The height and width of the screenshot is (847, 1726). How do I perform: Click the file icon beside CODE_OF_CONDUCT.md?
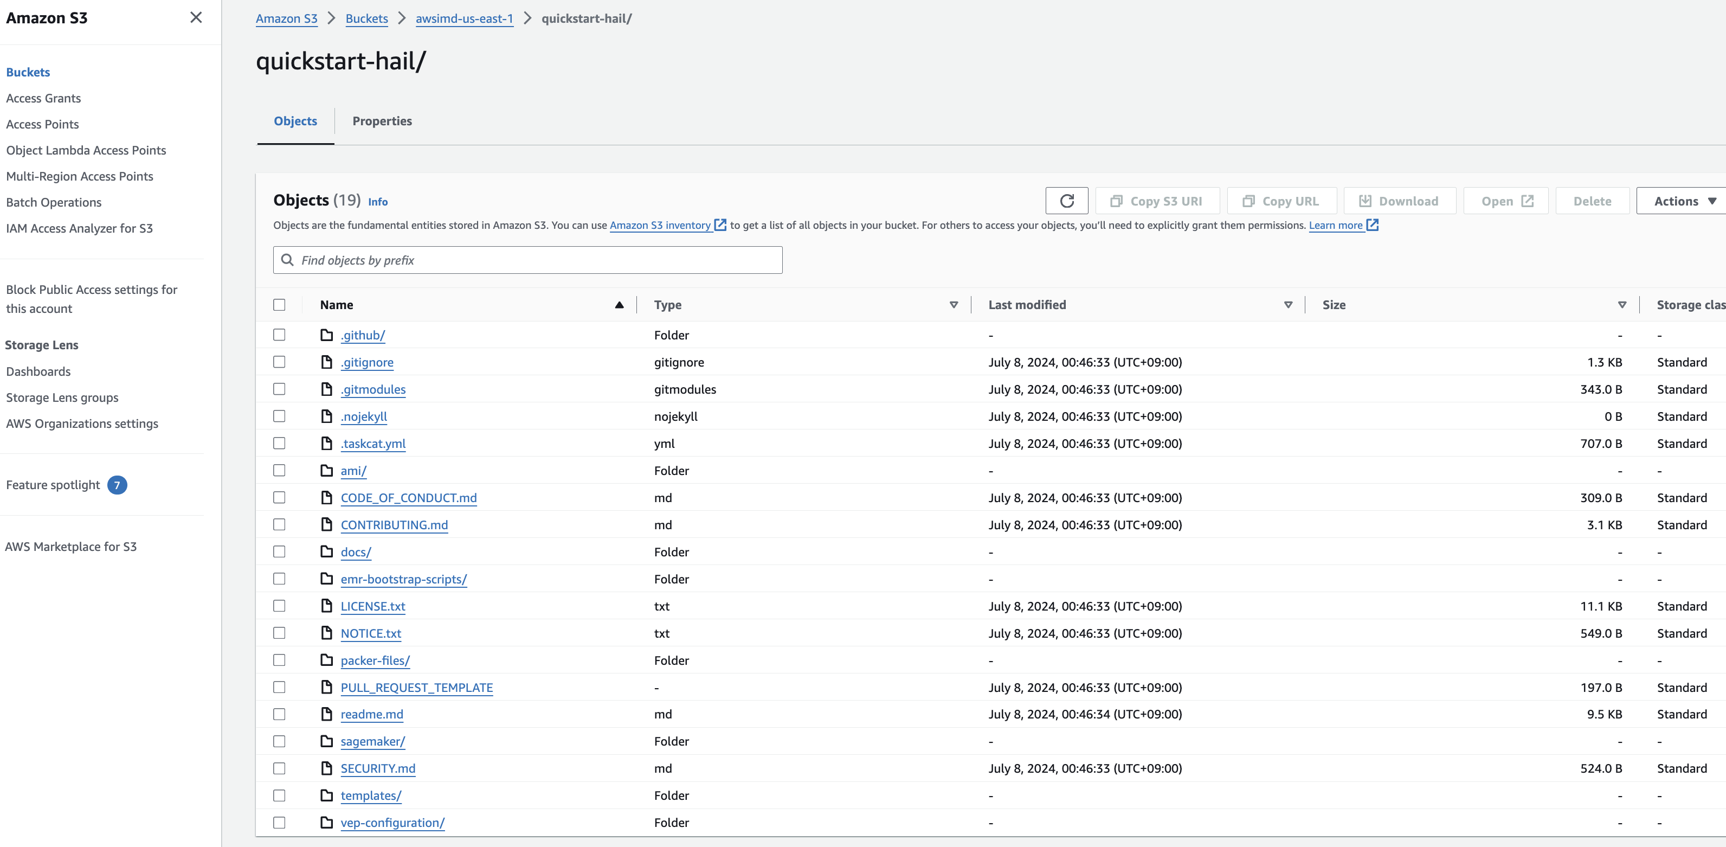[x=326, y=498]
